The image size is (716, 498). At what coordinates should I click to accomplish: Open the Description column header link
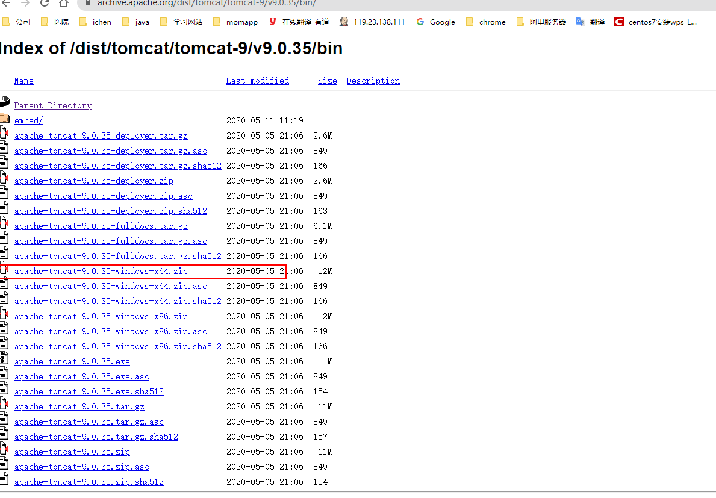pyautogui.click(x=373, y=81)
